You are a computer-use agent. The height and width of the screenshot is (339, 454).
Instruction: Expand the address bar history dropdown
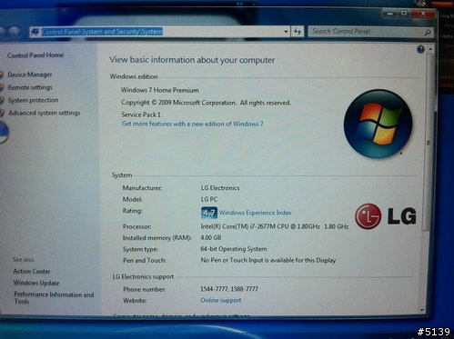click(286, 32)
